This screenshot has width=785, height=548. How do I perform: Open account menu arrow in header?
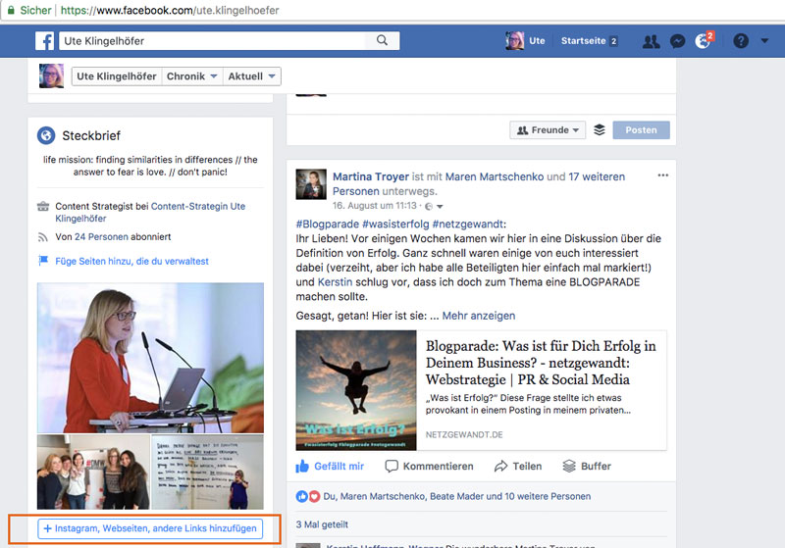(x=764, y=40)
